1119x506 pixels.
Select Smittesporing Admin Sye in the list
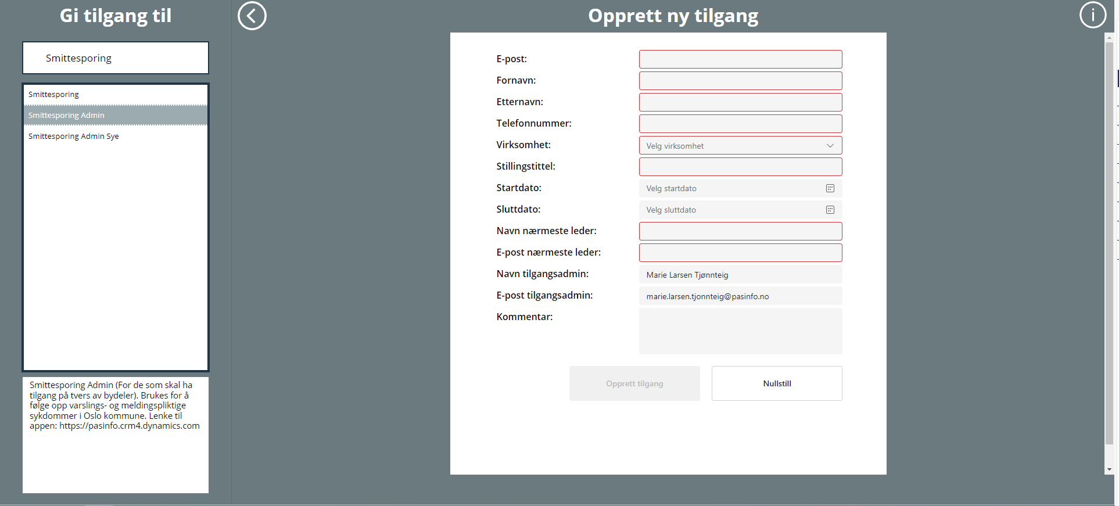pyautogui.click(x=116, y=136)
